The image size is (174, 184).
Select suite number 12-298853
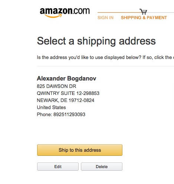88,93
